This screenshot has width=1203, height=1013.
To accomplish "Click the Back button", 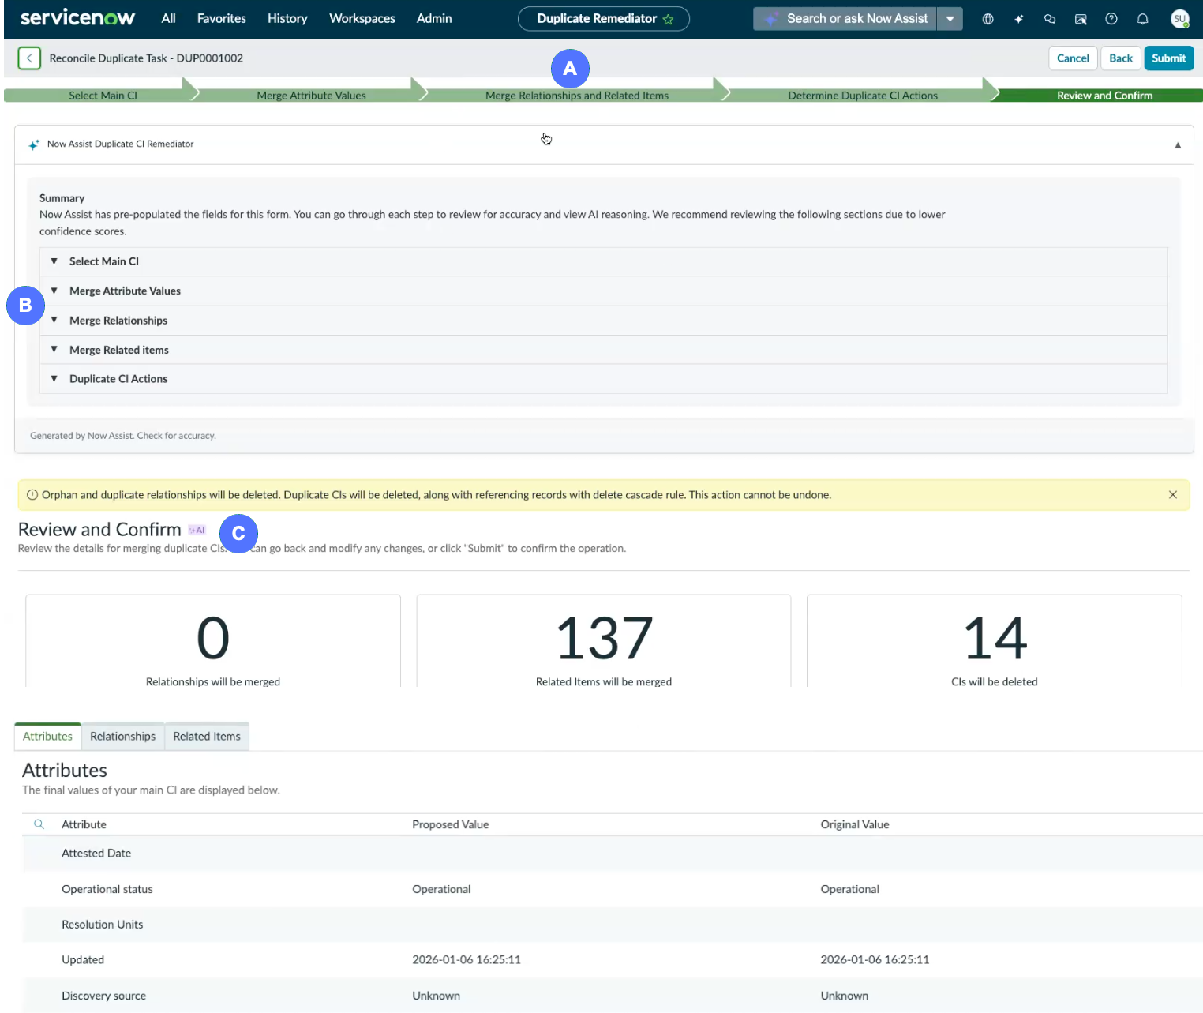I will (x=1121, y=58).
